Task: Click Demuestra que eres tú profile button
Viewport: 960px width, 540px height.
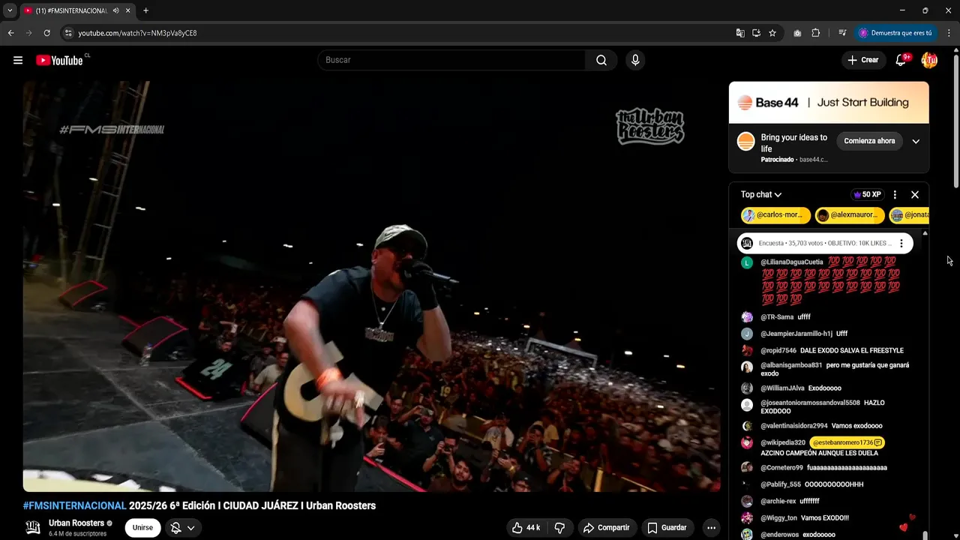Action: click(896, 33)
